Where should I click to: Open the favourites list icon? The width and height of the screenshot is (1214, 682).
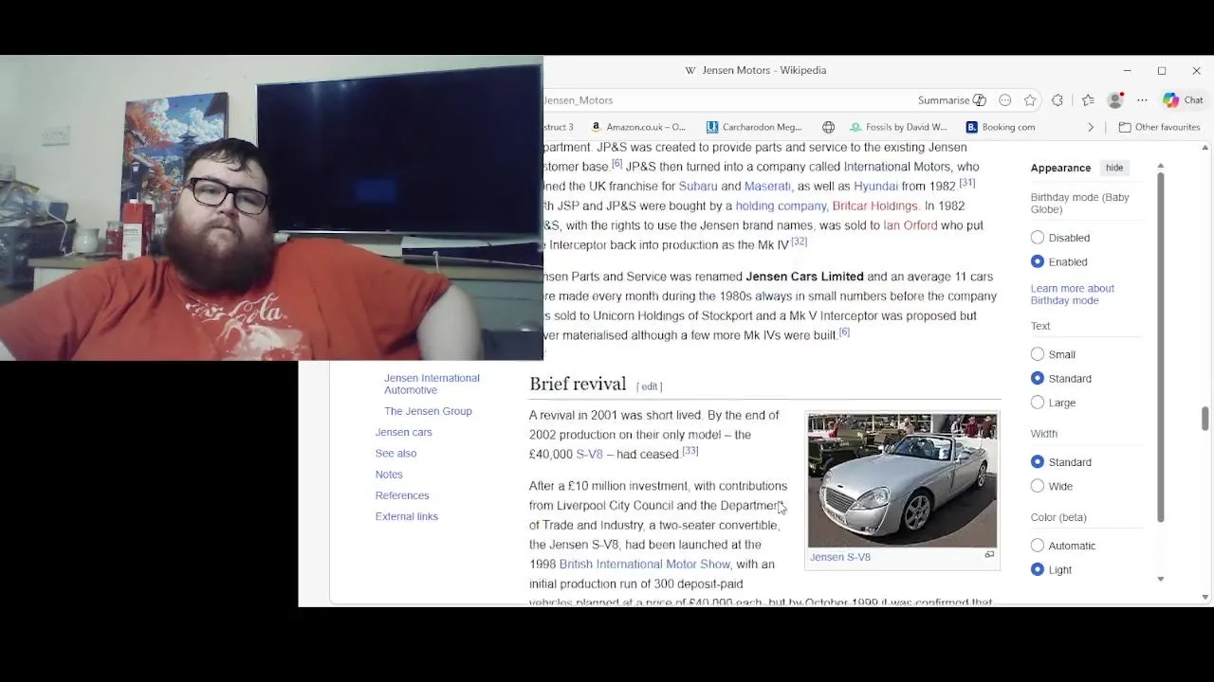1088,100
